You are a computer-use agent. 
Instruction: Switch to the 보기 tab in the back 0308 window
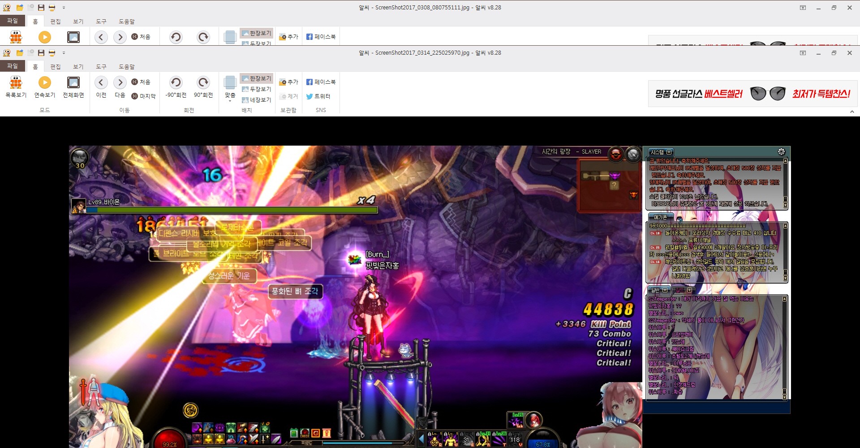(x=78, y=21)
